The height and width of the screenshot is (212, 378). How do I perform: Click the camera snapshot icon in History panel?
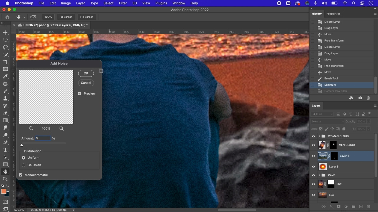click(360, 98)
